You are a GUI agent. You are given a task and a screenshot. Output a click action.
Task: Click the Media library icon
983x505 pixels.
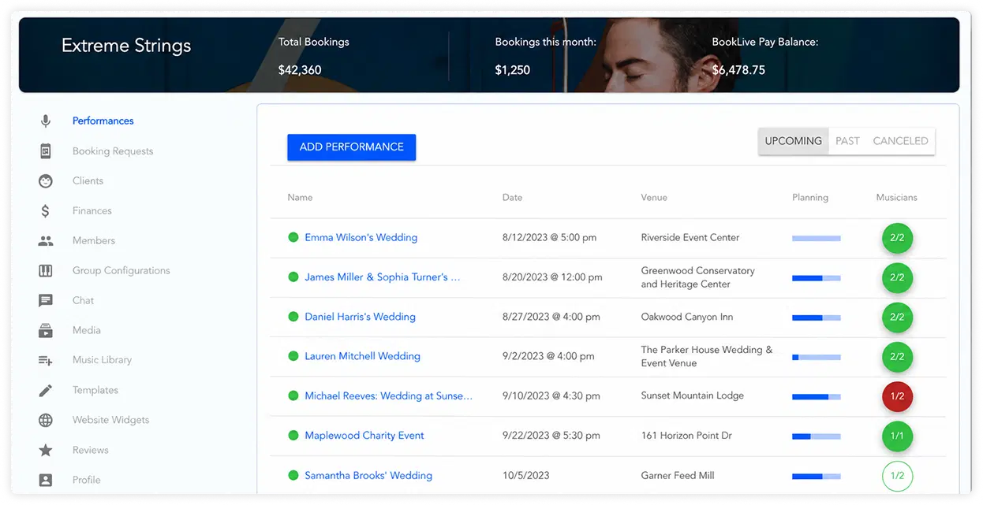click(46, 331)
